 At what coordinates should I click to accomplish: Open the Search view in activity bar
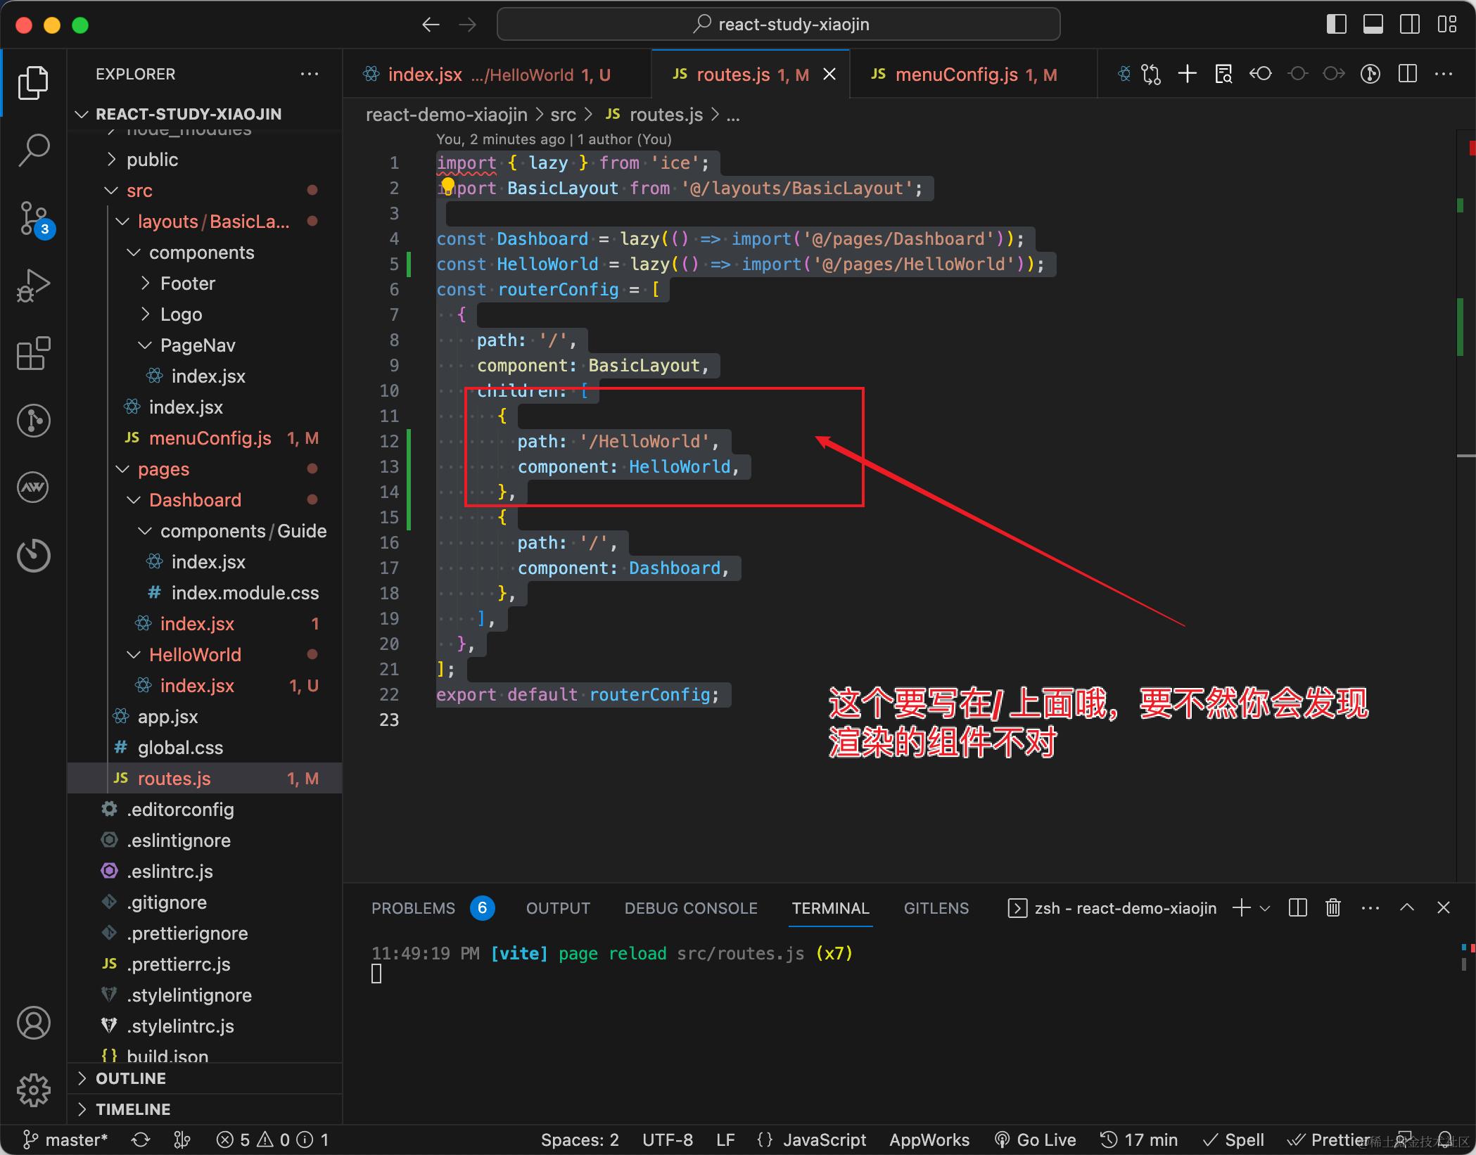[33, 150]
